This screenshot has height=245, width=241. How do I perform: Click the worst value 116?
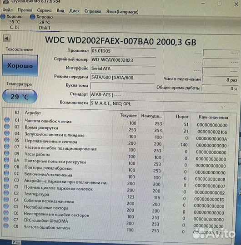157,198
